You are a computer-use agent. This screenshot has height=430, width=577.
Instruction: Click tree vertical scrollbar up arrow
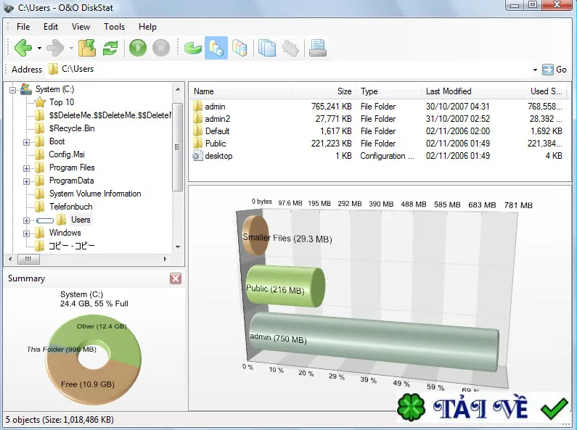[x=178, y=89]
